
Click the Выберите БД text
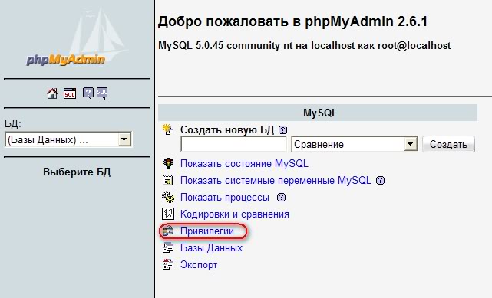point(77,172)
